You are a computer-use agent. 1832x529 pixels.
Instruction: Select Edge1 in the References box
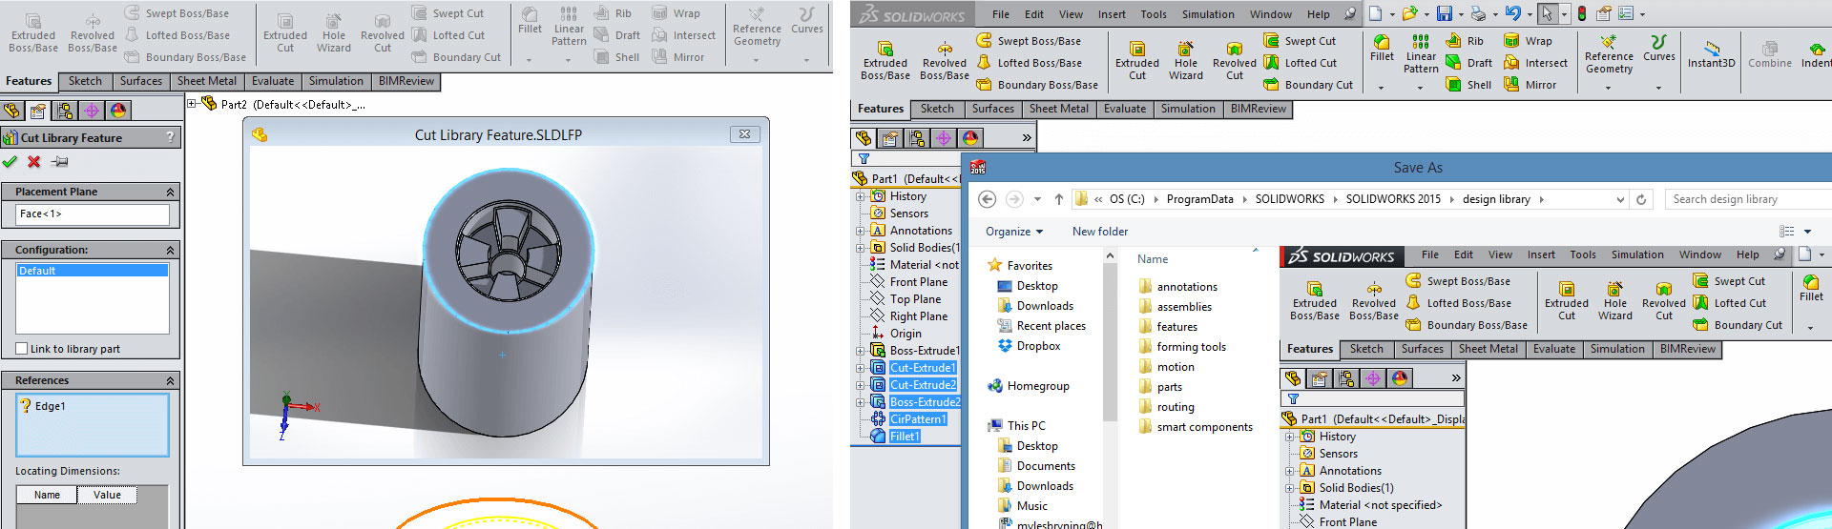[x=50, y=406]
